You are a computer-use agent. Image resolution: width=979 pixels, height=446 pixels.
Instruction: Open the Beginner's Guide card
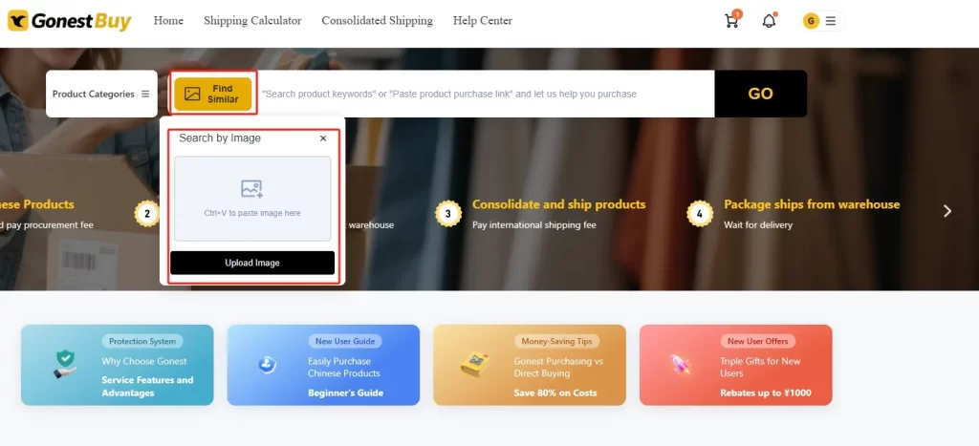tap(323, 365)
